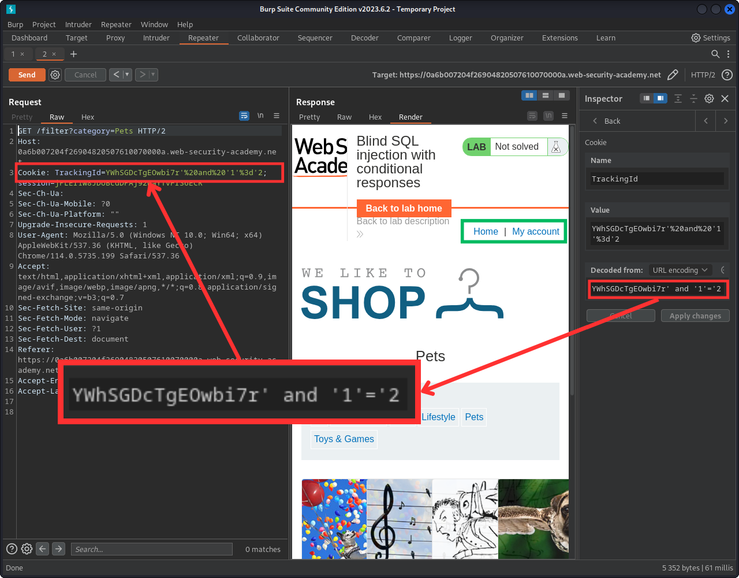Click the pencil icon to edit target

673,75
